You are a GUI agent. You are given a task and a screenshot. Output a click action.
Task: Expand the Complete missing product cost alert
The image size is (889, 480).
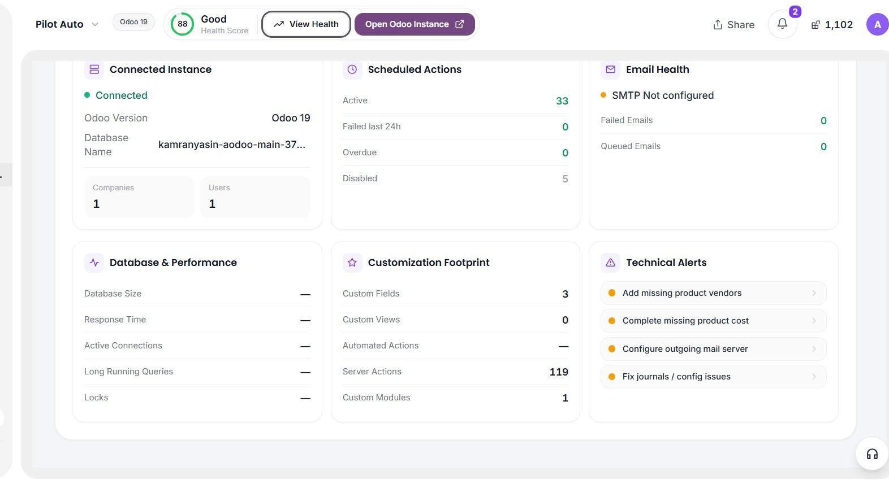pyautogui.click(x=713, y=321)
